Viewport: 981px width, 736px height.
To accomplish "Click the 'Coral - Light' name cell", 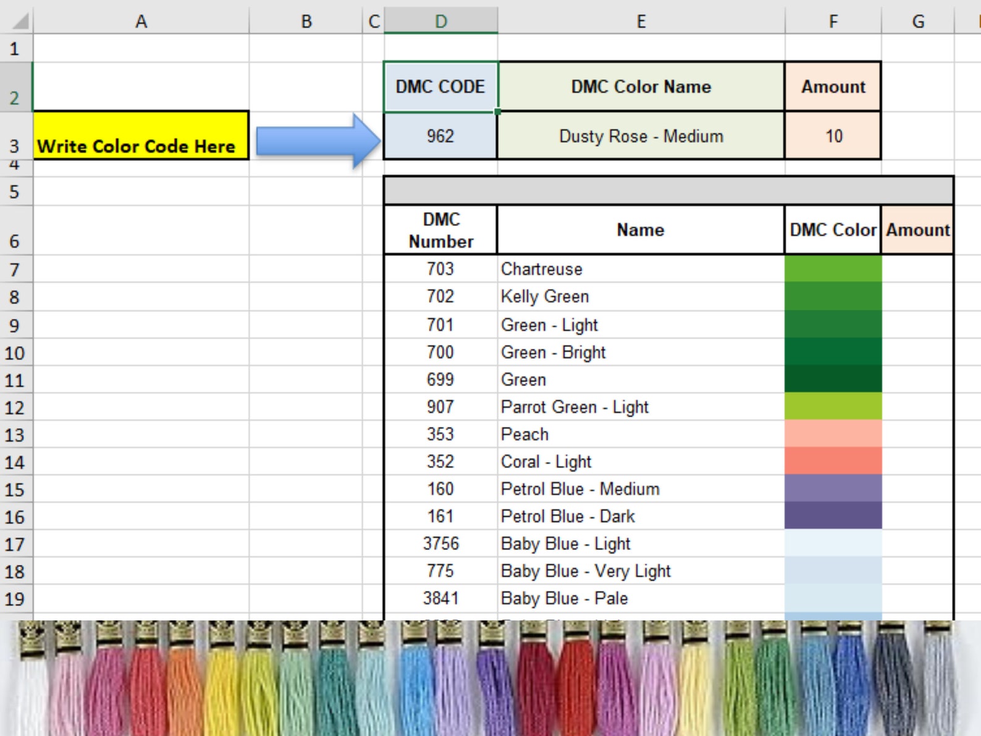I will (x=641, y=461).
